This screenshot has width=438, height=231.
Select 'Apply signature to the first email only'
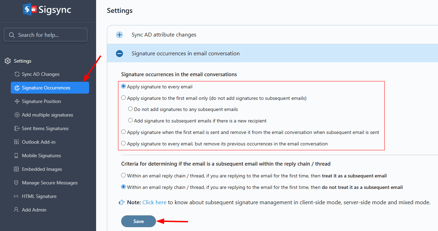pos(123,98)
